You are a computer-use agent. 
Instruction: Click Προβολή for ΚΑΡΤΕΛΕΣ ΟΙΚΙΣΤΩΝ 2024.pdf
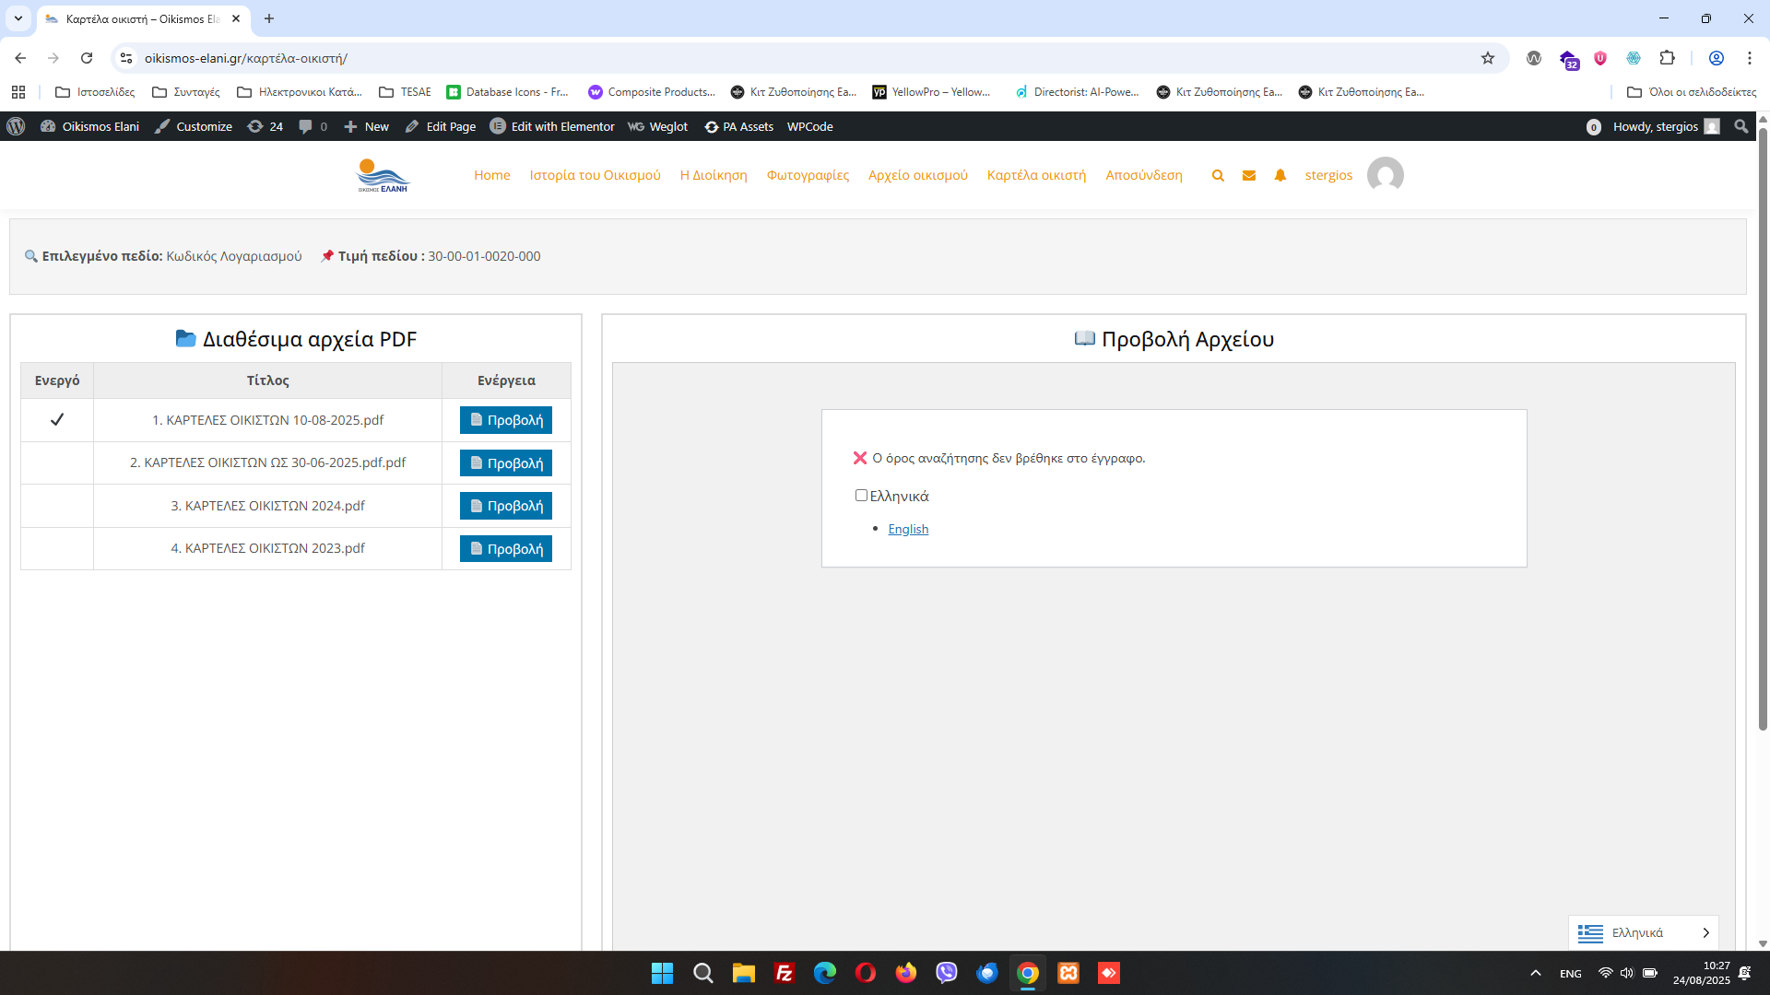pos(505,506)
